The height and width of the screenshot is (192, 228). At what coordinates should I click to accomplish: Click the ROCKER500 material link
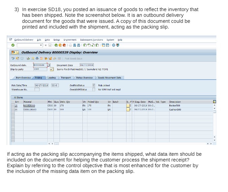29,106
